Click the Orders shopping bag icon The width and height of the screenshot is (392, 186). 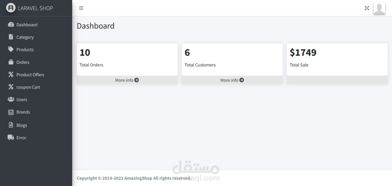(x=11, y=62)
